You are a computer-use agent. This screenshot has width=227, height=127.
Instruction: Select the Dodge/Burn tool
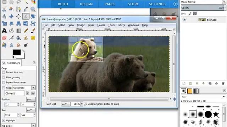pos(26,45)
